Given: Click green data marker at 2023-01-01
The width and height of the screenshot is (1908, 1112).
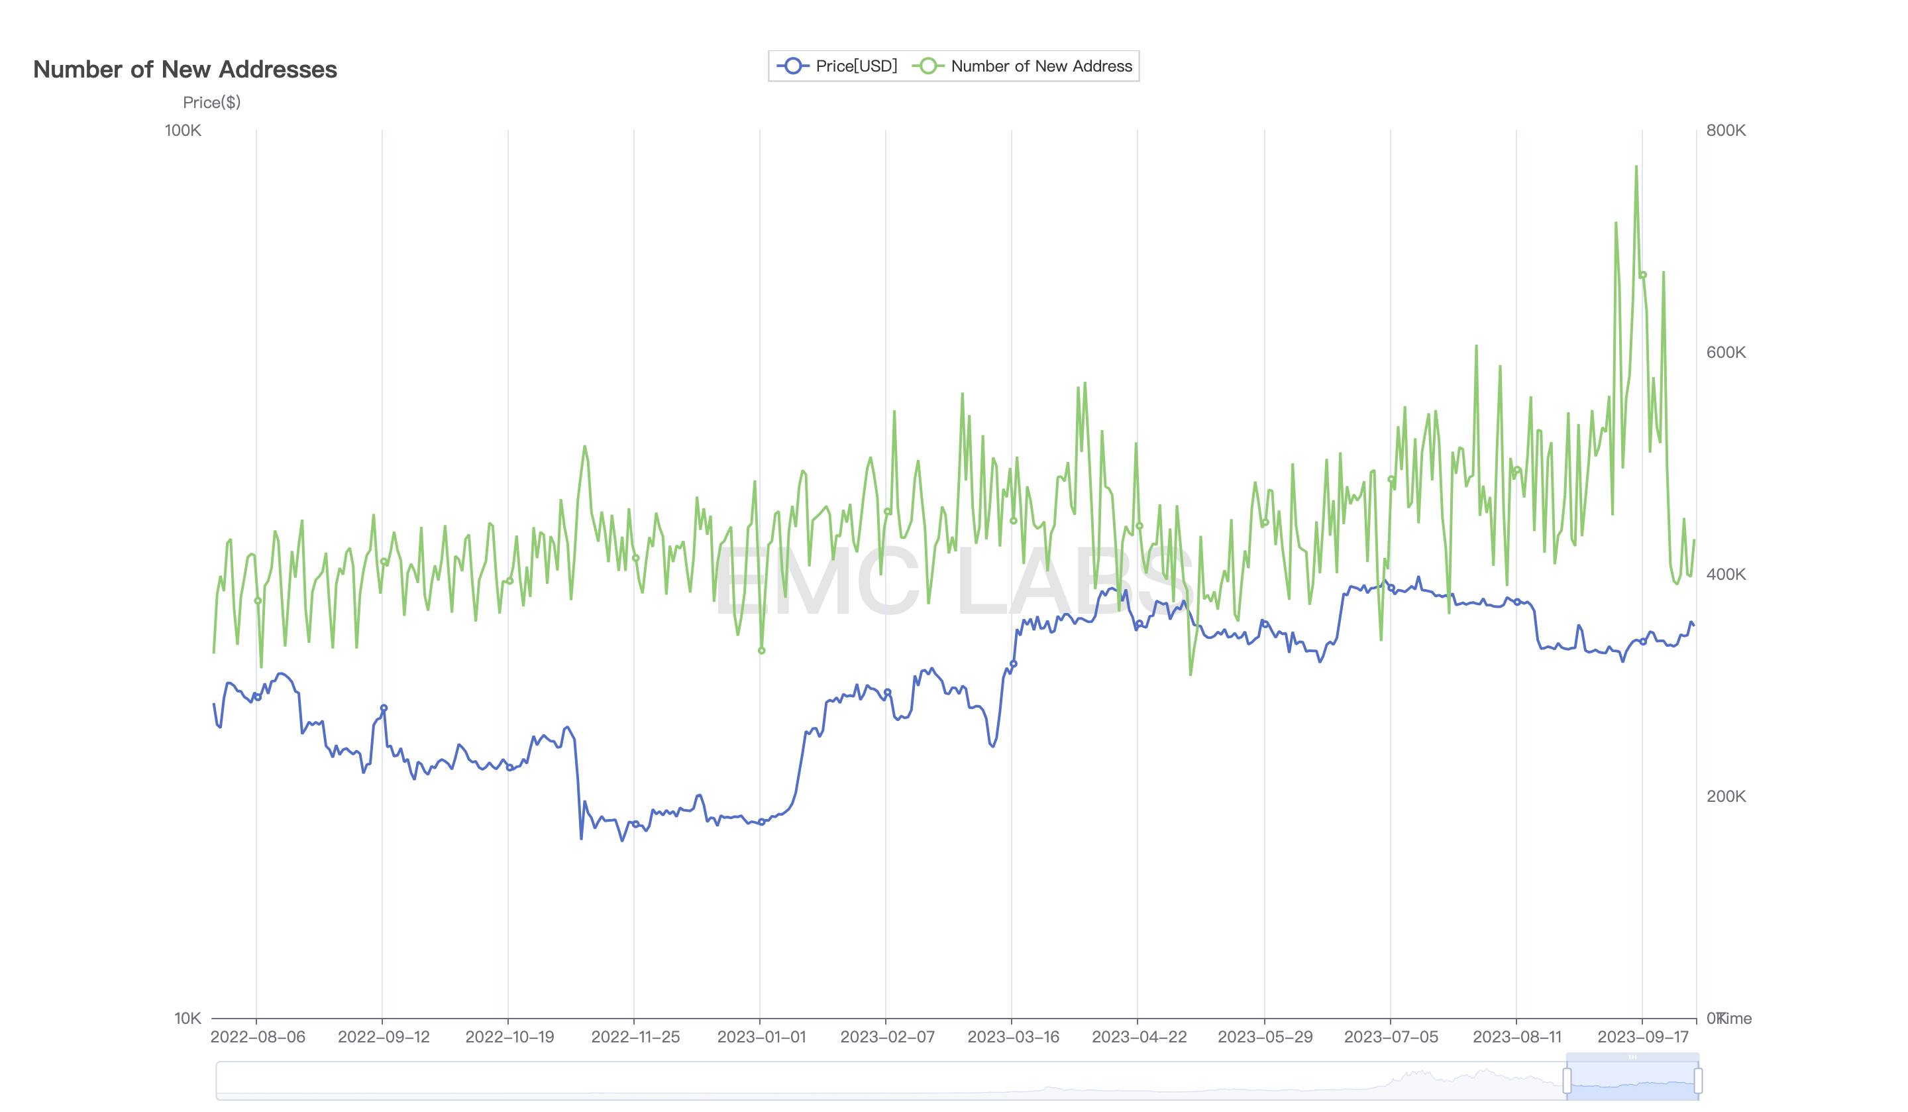Looking at the screenshot, I should tap(762, 651).
